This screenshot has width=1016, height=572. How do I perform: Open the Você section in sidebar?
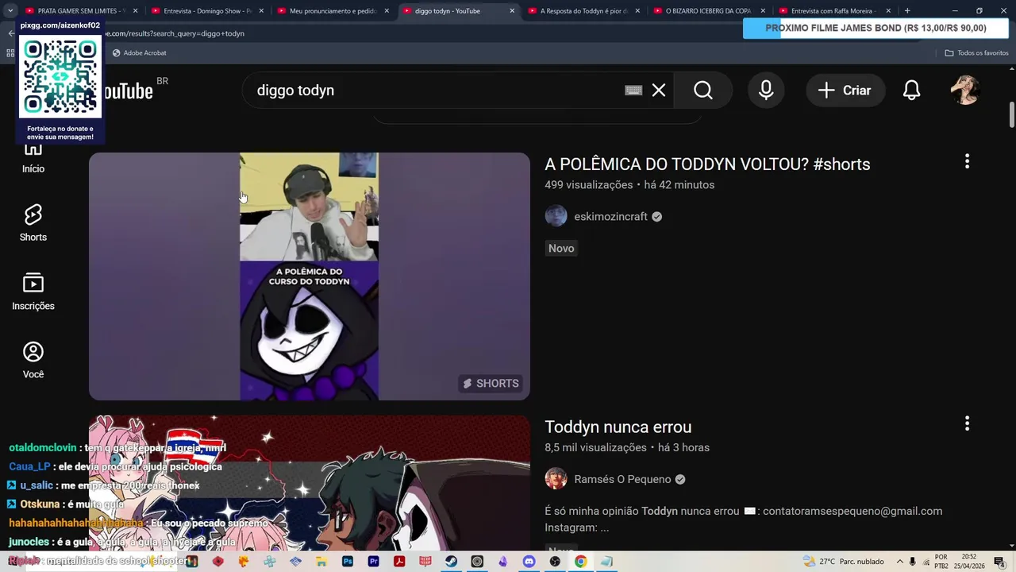[33, 360]
